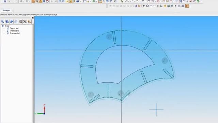Open the Arc tool dropdown arrow
218x123 pixels.
[140, 1]
